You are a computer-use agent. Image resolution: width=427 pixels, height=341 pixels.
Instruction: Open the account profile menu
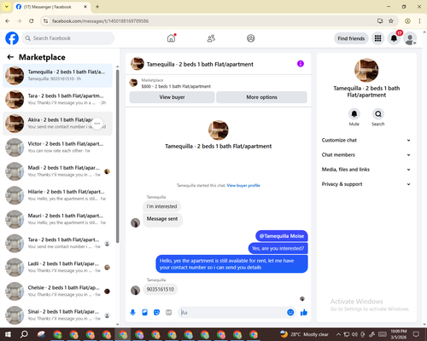coord(410,38)
